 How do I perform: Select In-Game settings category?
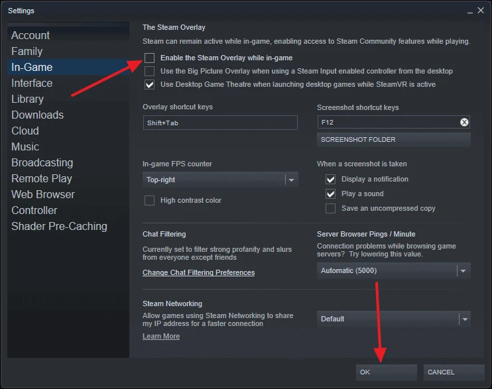[x=68, y=67]
